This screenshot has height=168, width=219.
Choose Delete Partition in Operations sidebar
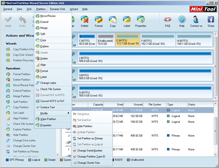(22, 80)
